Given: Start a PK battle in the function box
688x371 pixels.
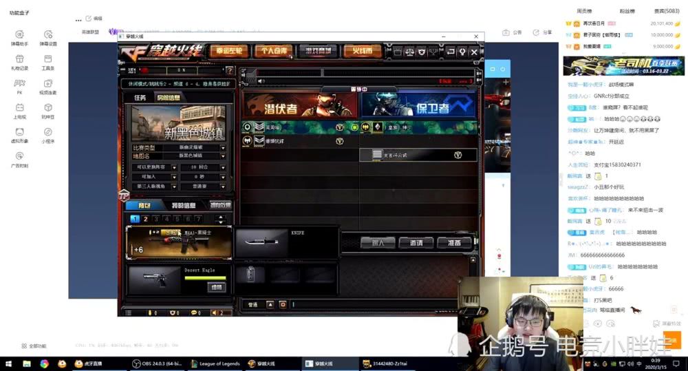Looking at the screenshot, I should [x=19, y=87].
